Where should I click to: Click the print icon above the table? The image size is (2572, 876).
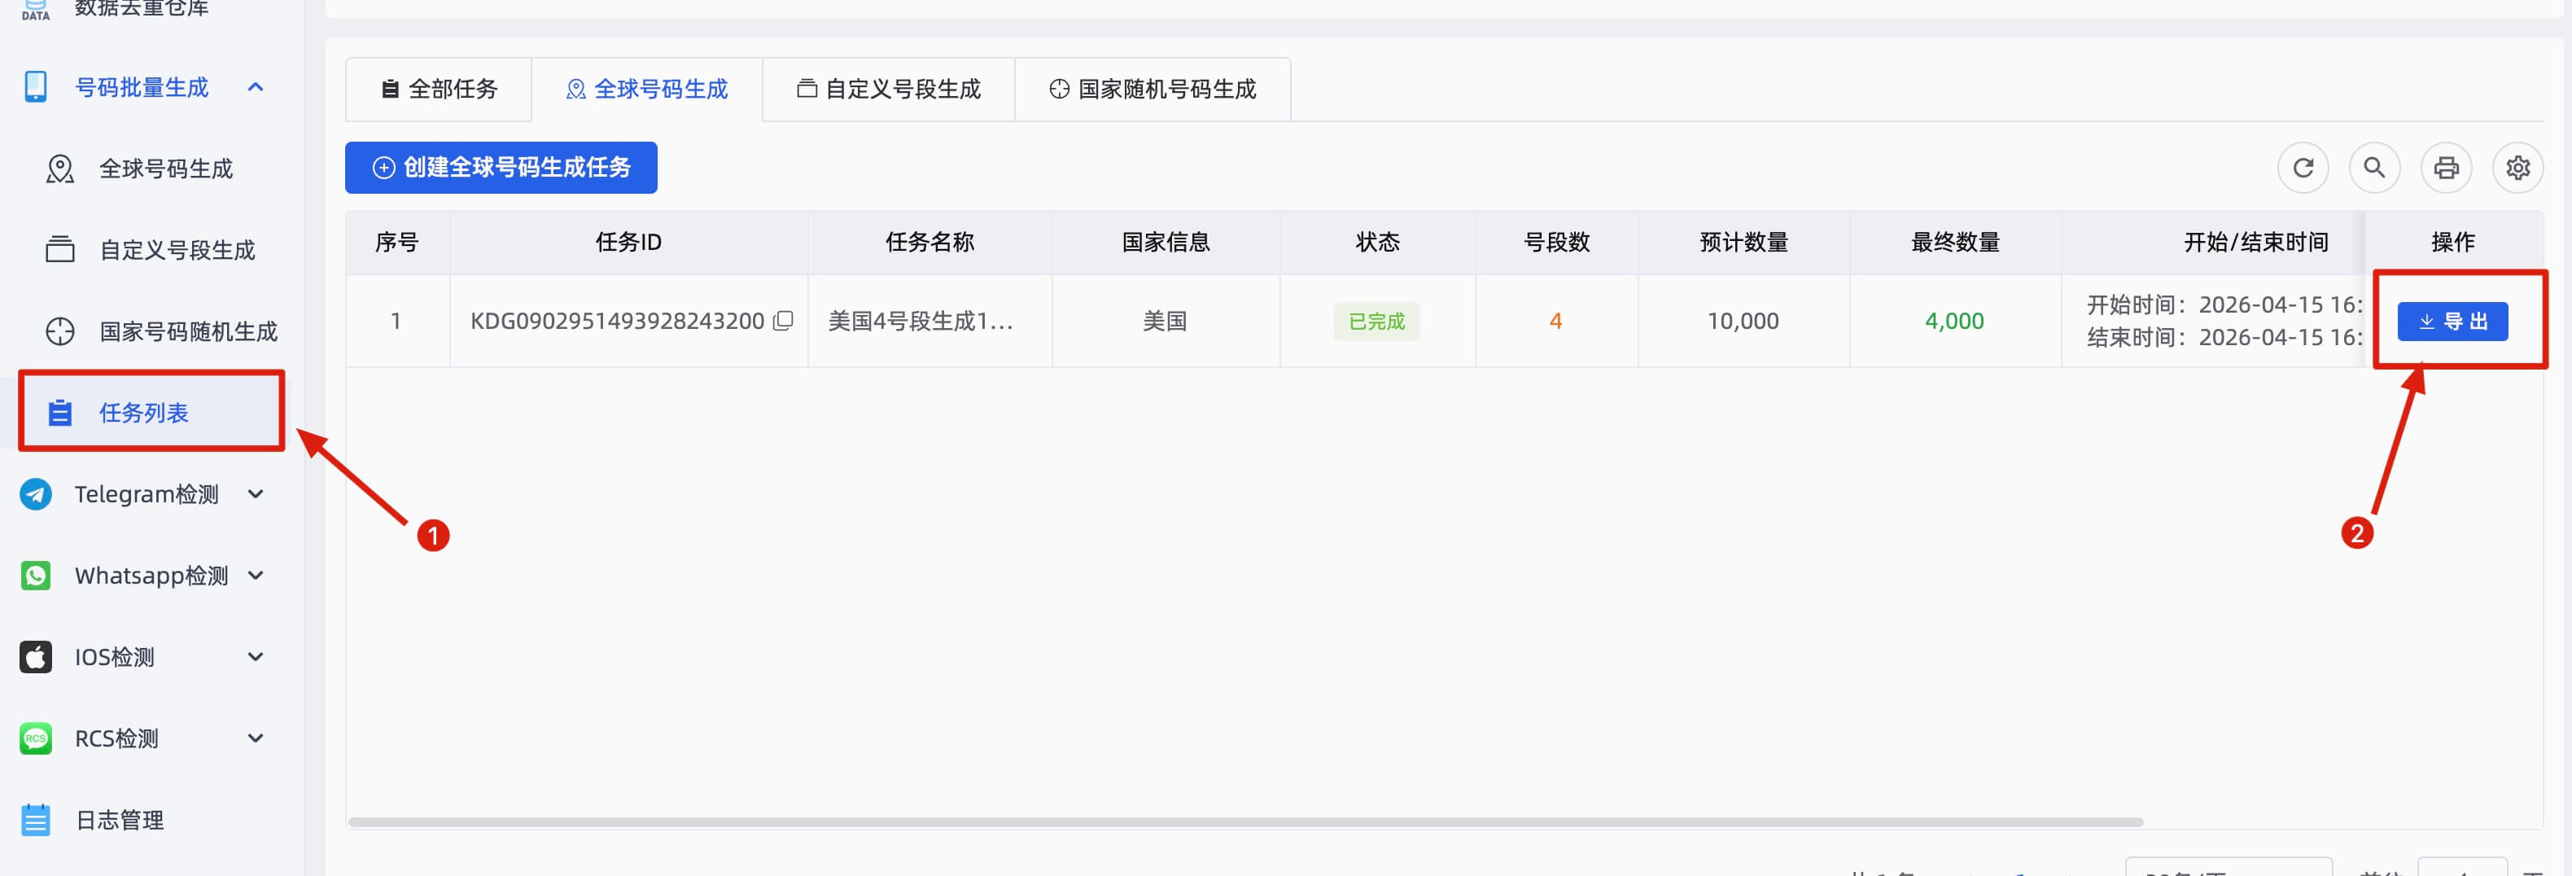coord(2446,168)
